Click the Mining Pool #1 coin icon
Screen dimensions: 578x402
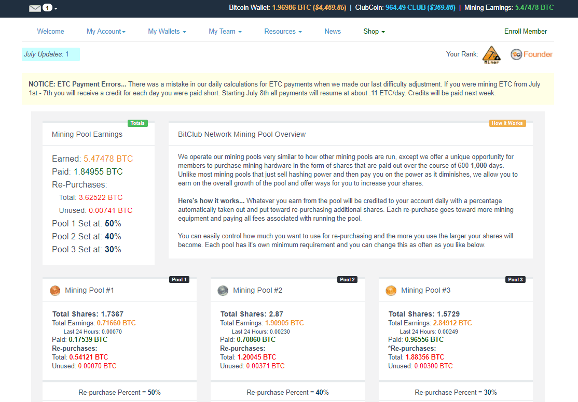55,291
